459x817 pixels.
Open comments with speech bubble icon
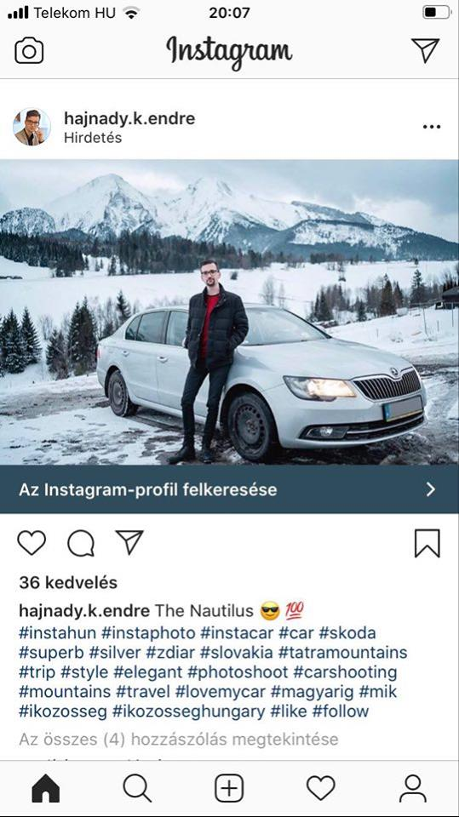click(81, 544)
